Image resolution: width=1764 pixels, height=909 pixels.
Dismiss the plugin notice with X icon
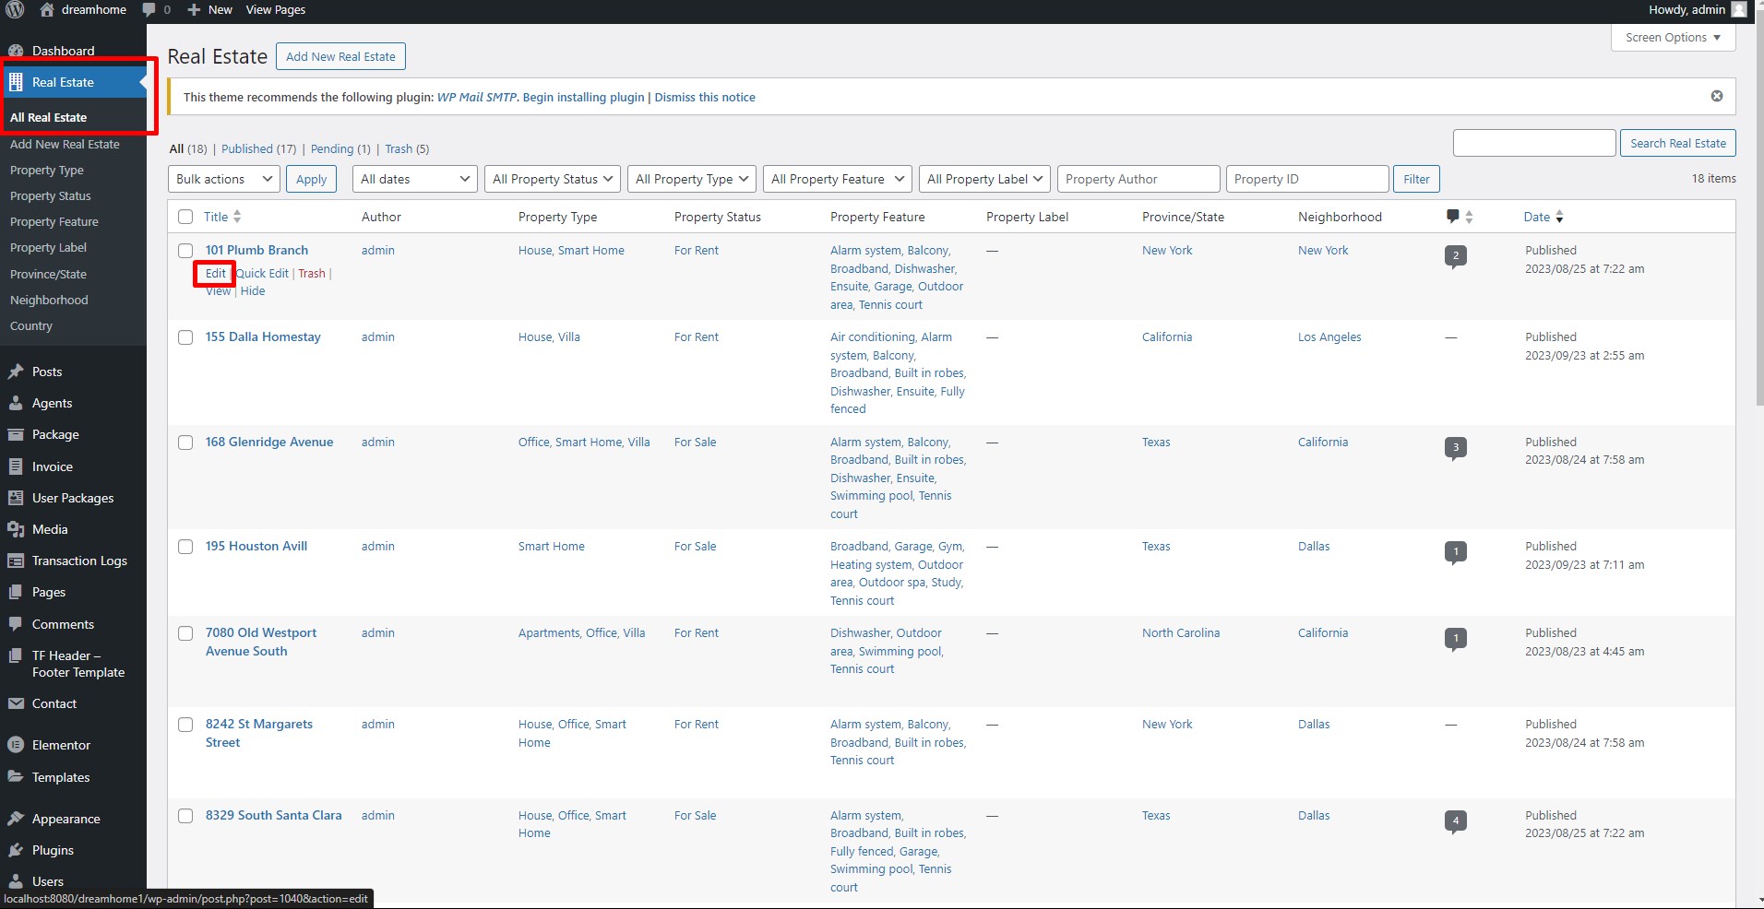pyautogui.click(x=1717, y=96)
